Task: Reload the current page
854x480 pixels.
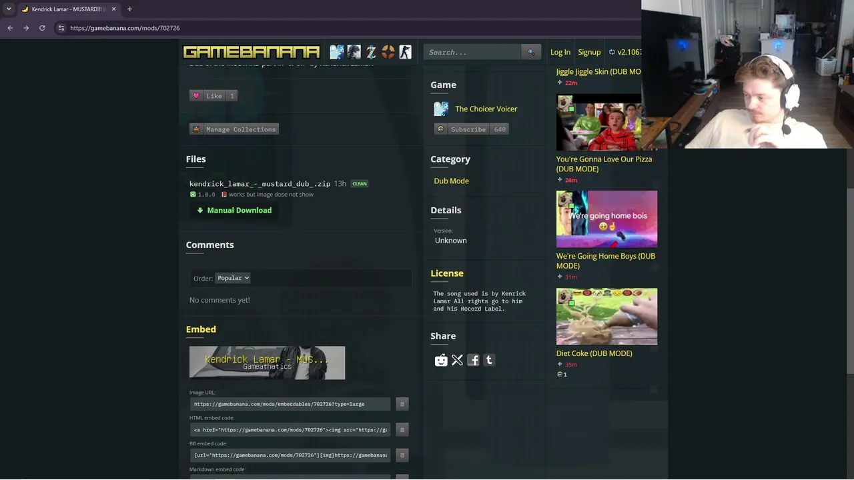Action: point(42,28)
